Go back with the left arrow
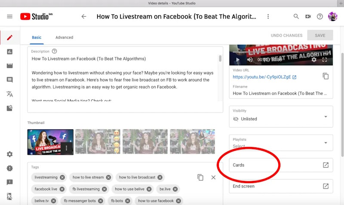Viewport: 344px width, 205px height. (x=84, y=16)
